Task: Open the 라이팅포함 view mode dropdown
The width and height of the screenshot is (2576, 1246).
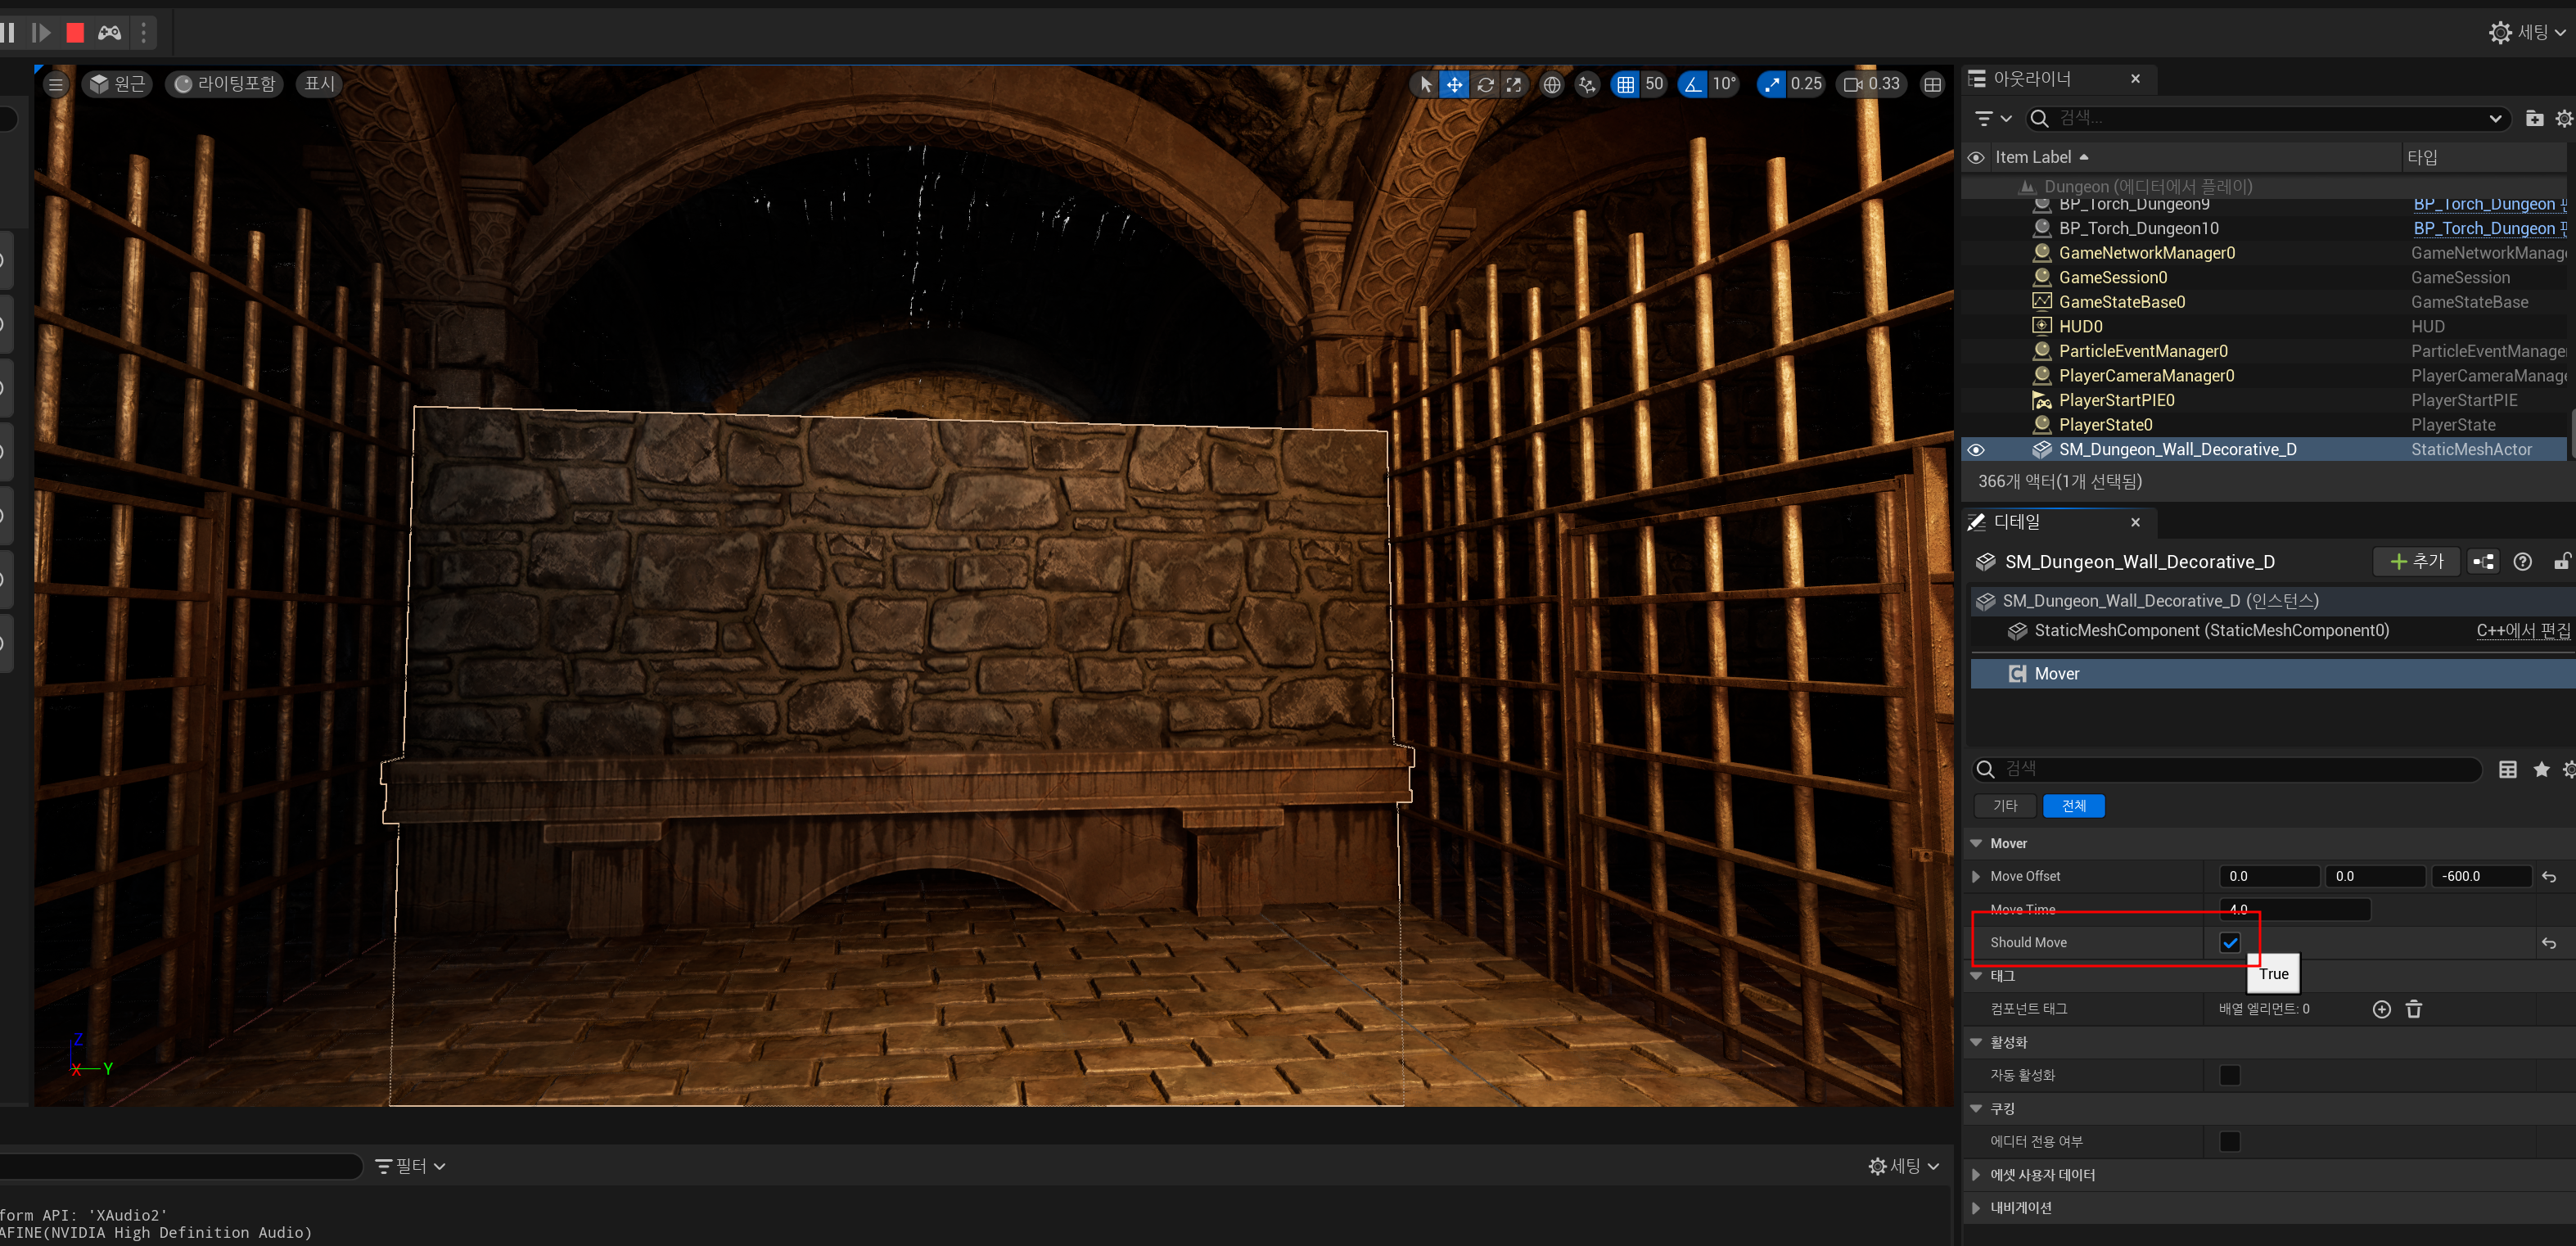Action: (x=225, y=84)
